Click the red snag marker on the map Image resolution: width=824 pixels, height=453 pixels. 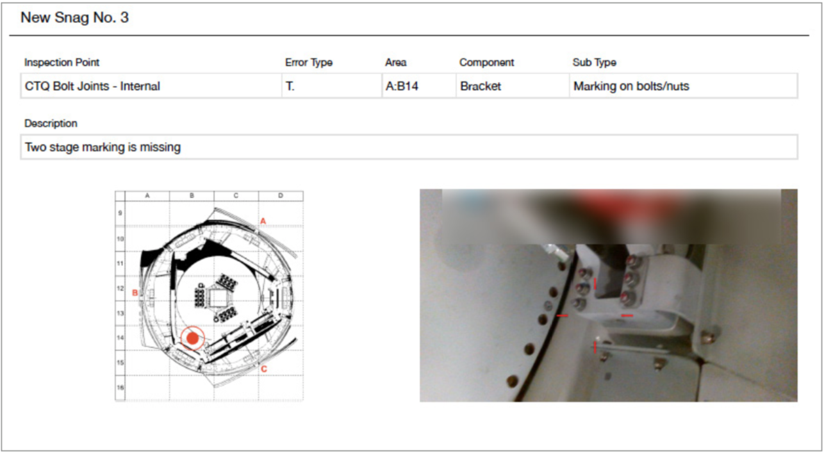192,338
